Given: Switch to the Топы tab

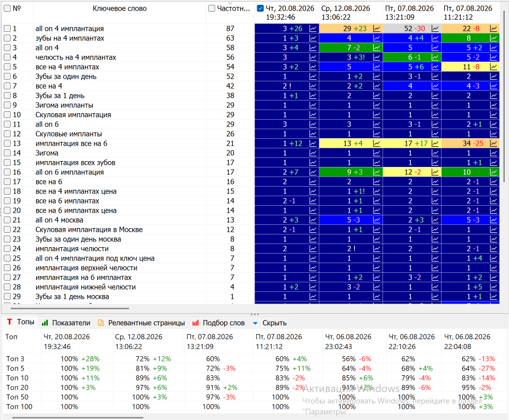Looking at the screenshot, I should tap(21, 322).
